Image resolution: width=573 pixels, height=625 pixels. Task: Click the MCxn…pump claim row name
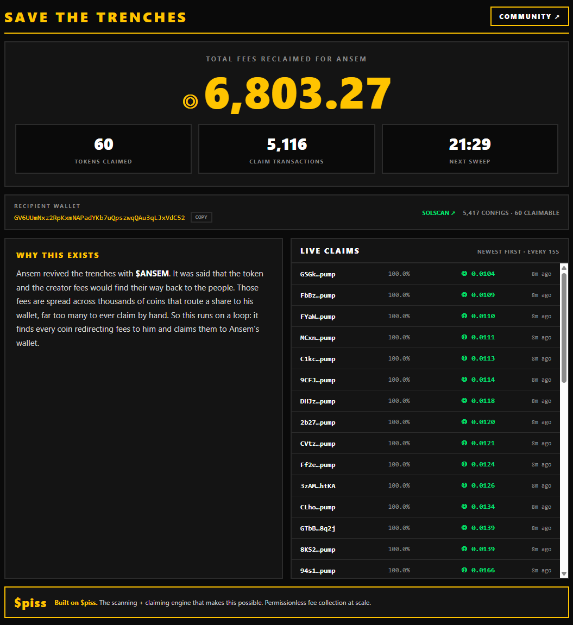coord(318,338)
